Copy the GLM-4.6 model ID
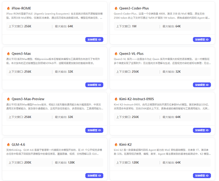 coord(94,175)
